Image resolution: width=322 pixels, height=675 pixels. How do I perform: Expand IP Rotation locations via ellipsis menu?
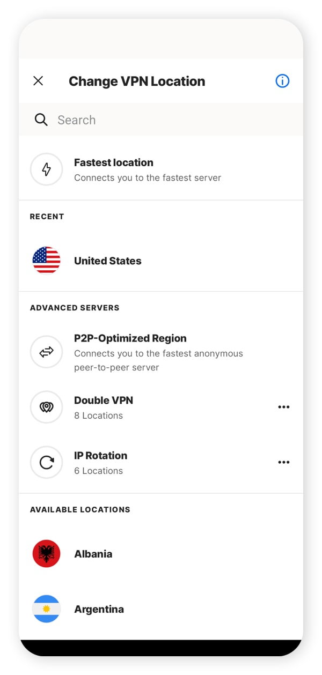tap(284, 462)
